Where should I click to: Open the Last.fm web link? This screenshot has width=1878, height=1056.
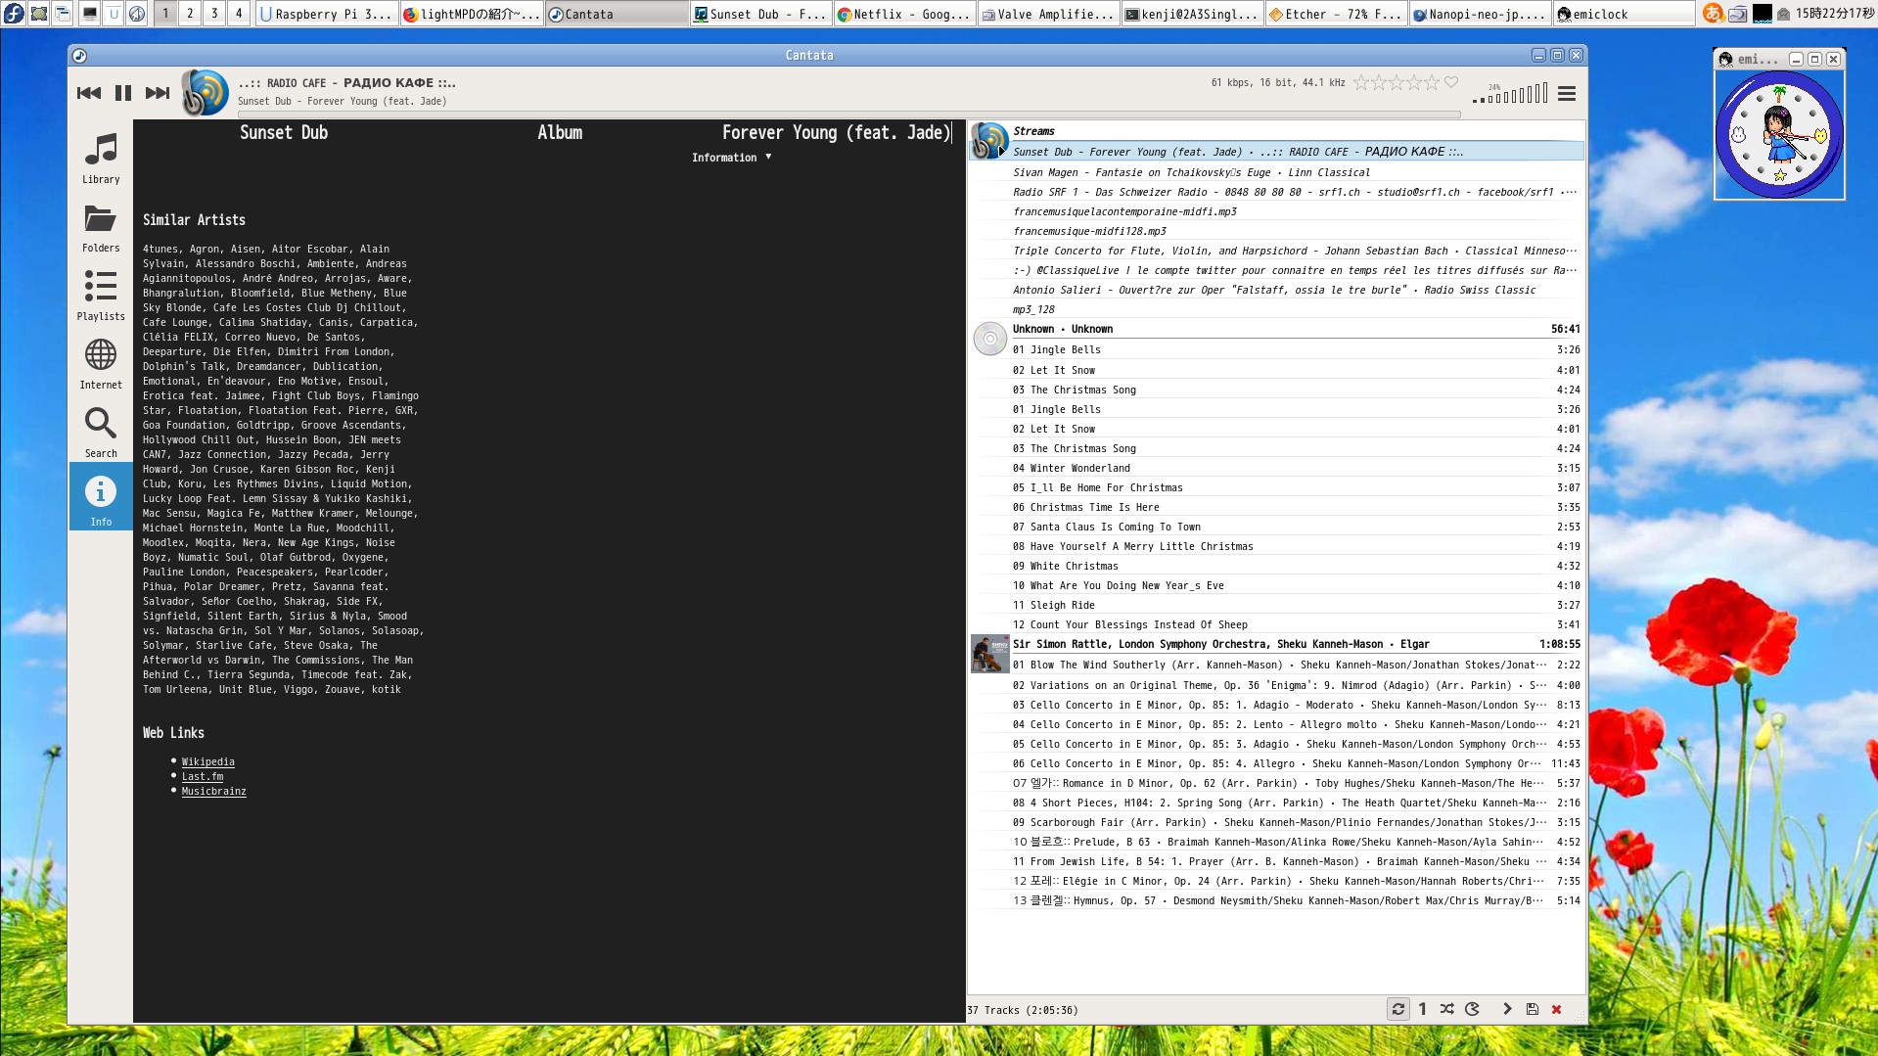203,776
